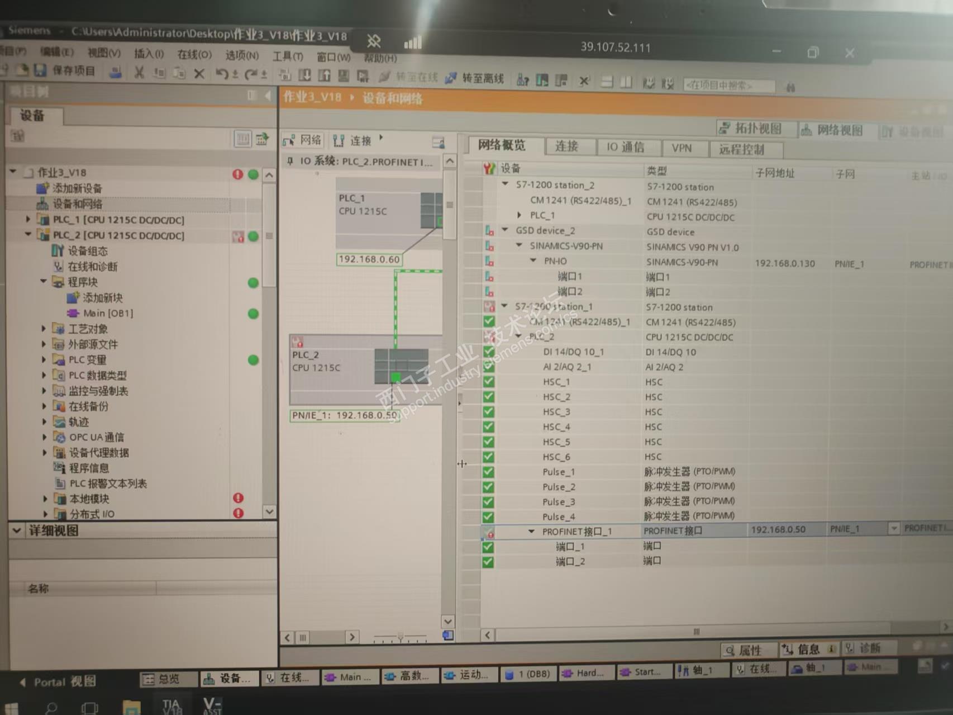Open the 信息 info tab
Screen dimensions: 953x715
[x=808, y=649]
